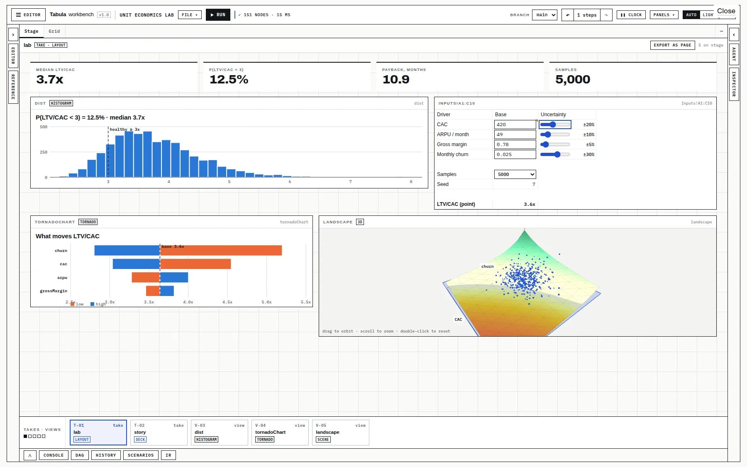Expand the bottom drawer with caret
Viewport: 747px width, 467px height.
coord(30,455)
